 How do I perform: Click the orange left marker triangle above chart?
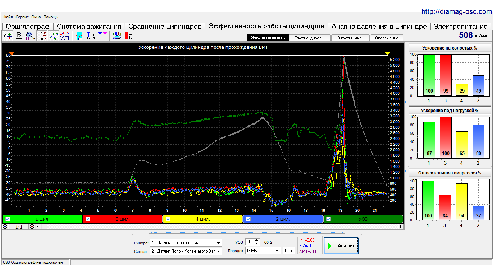click(x=12, y=53)
